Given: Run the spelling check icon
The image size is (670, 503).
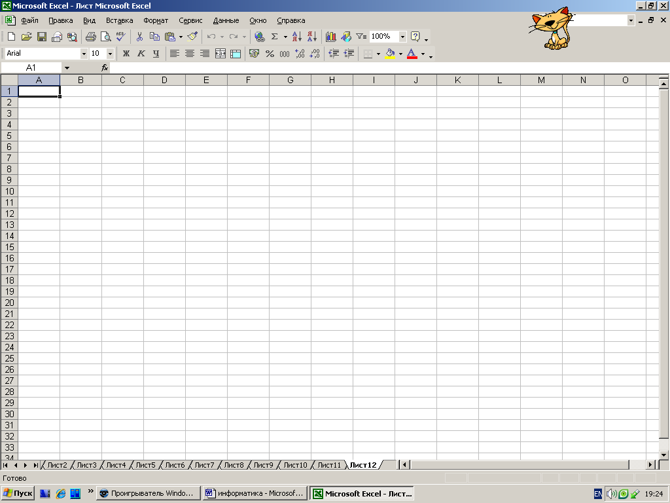Looking at the screenshot, I should (x=121, y=37).
